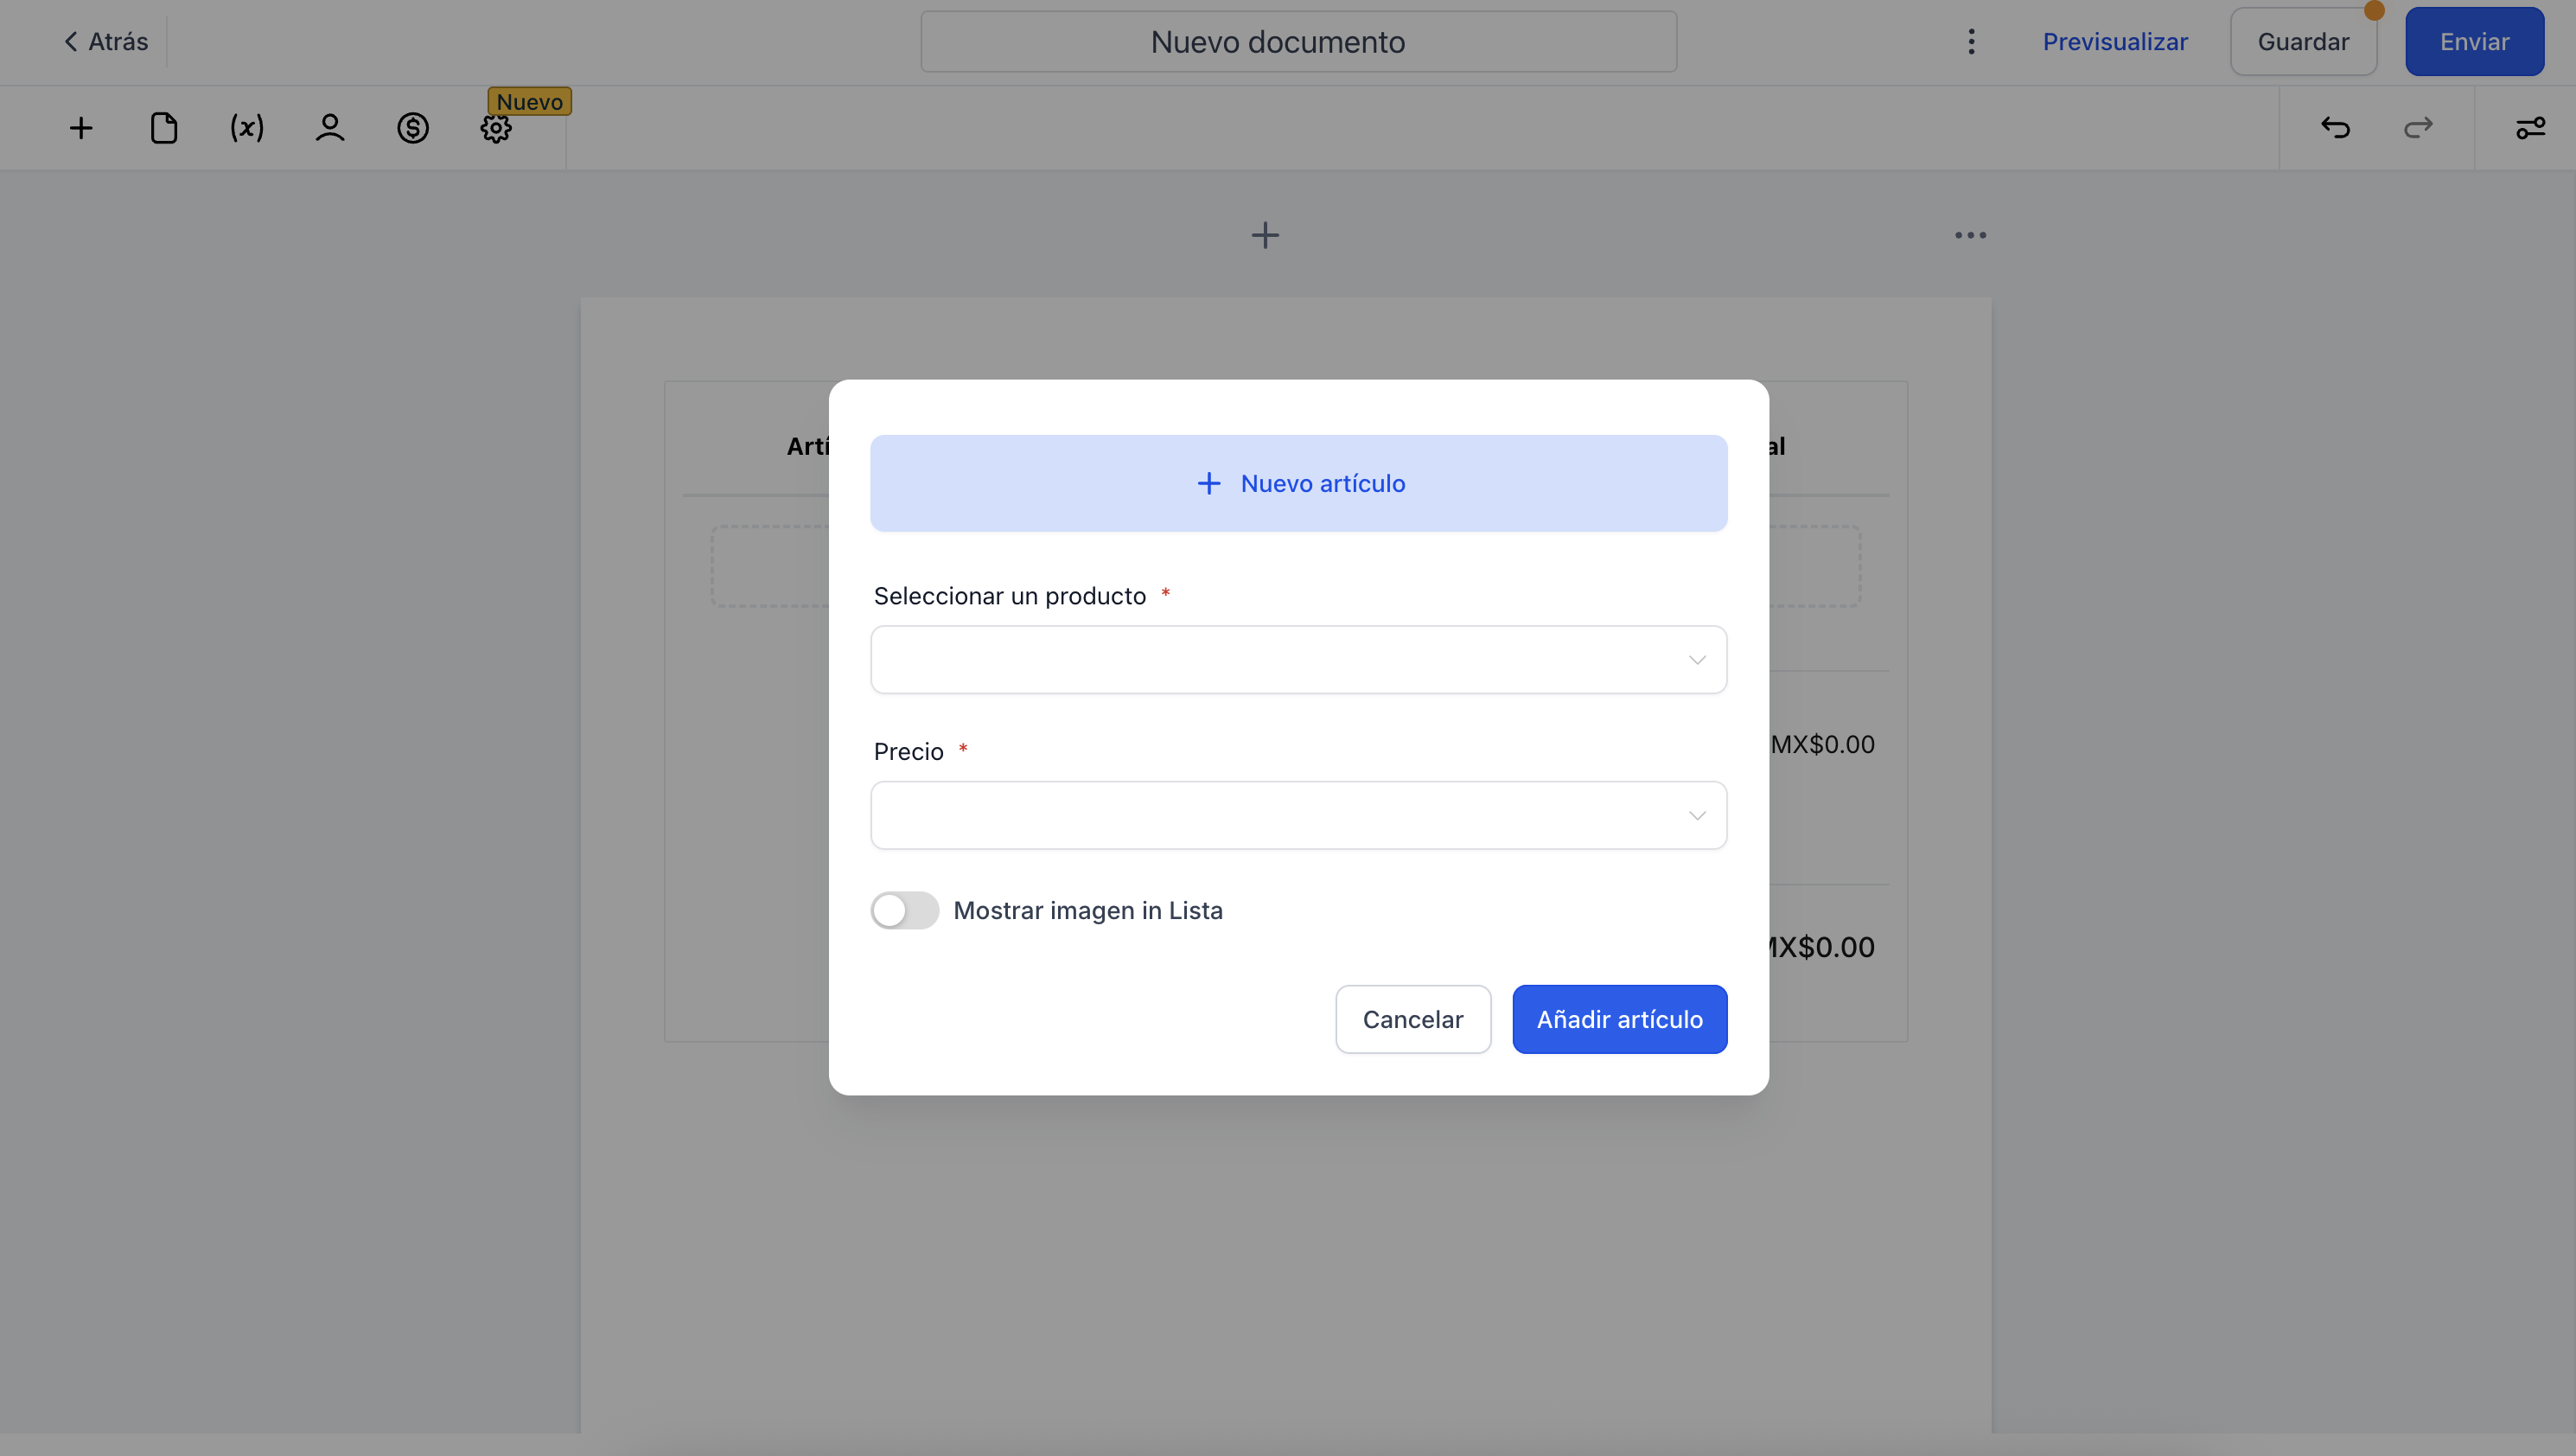Screen dimensions: 2576x1456
Task: Go back with the Atrás button
Action: click(106, 42)
